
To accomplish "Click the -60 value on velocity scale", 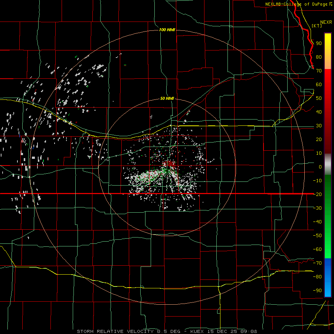I will [x=317, y=249].
